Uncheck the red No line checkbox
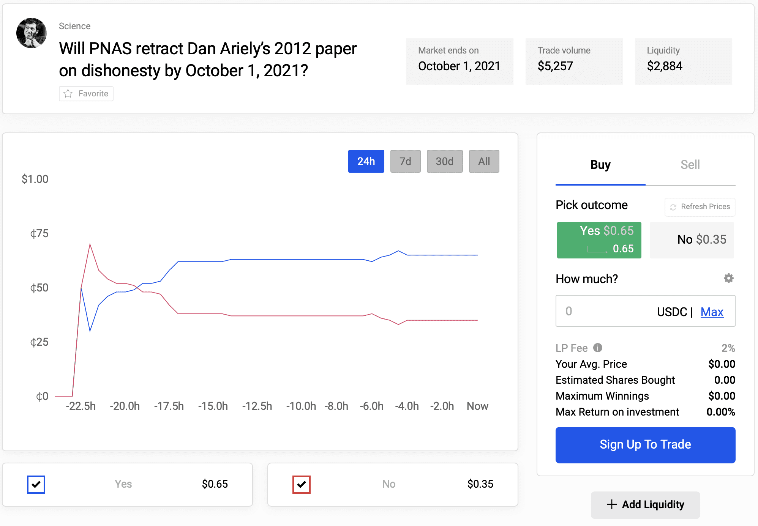 coord(302,484)
